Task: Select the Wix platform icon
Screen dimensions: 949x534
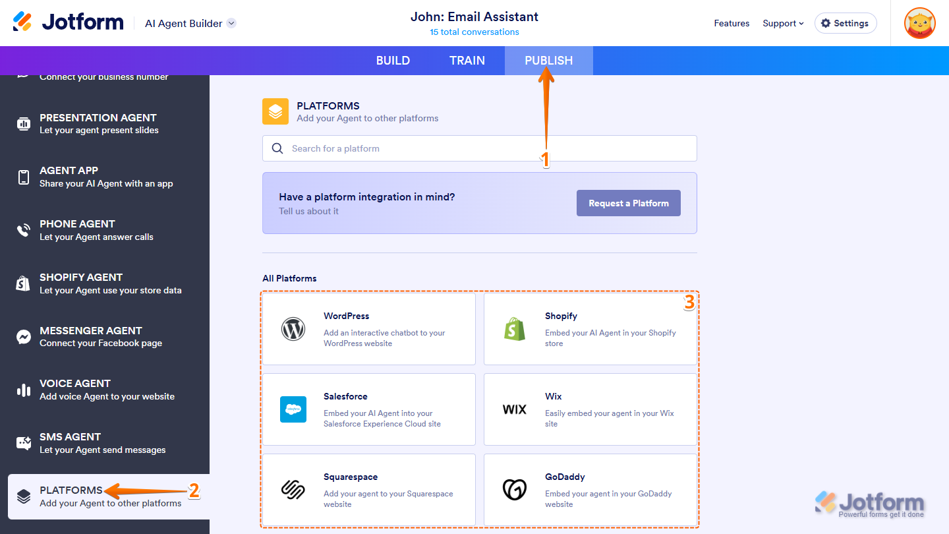Action: click(515, 409)
